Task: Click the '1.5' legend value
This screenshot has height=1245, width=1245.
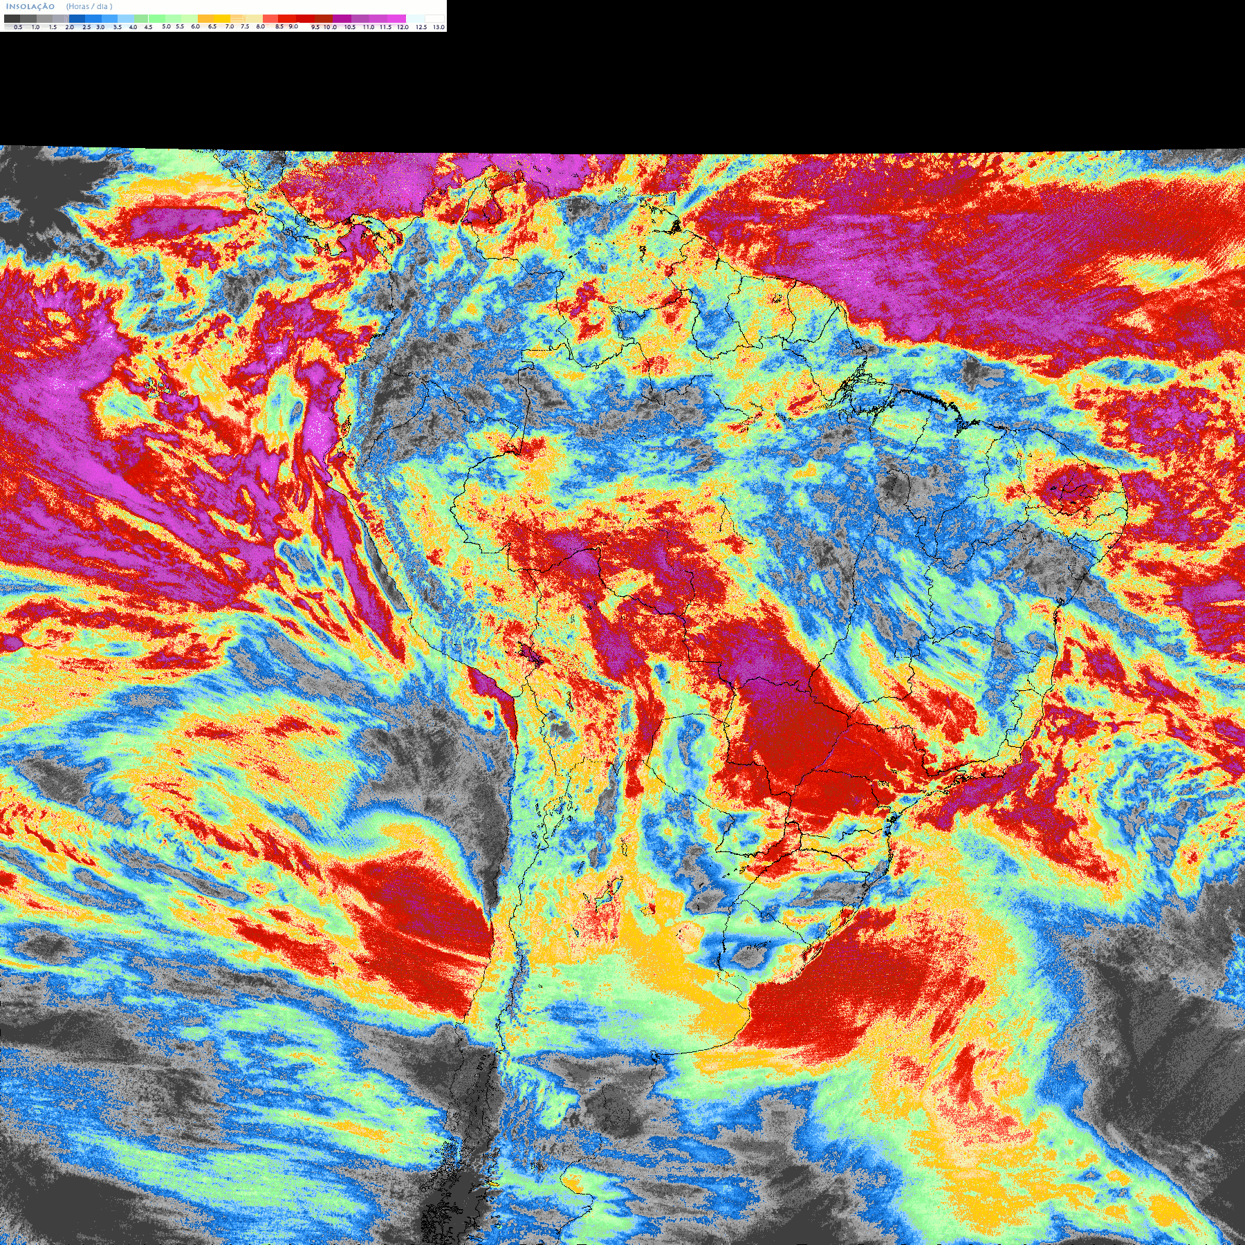Action: tap(53, 27)
